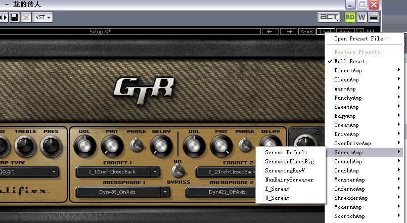Click the next setup right arrow
This screenshot has width=407, height=223.
(x=289, y=32)
